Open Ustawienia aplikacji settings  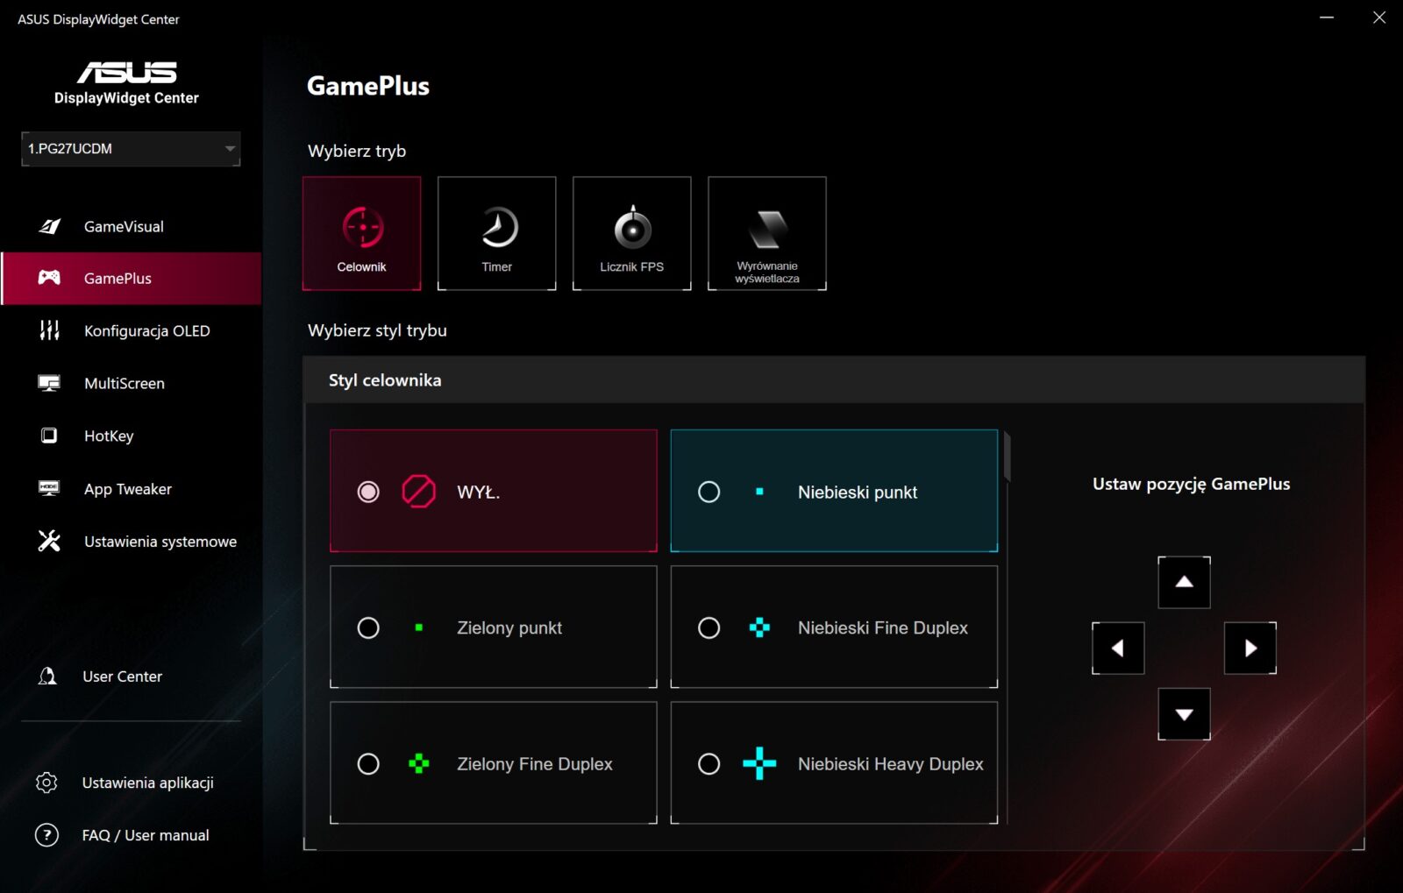[147, 783]
